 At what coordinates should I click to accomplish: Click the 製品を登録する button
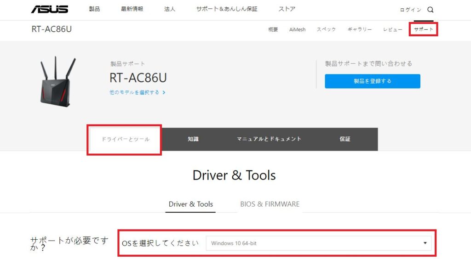coord(373,81)
